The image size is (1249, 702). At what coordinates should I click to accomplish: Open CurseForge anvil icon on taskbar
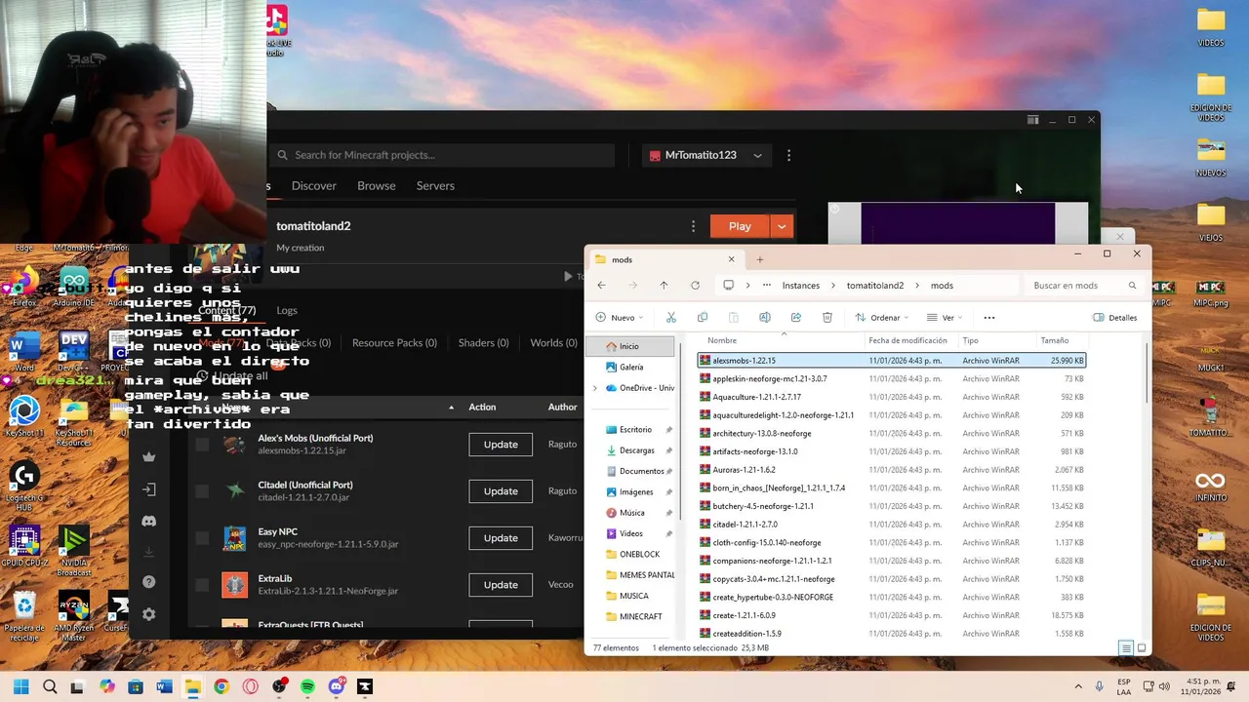[365, 686]
